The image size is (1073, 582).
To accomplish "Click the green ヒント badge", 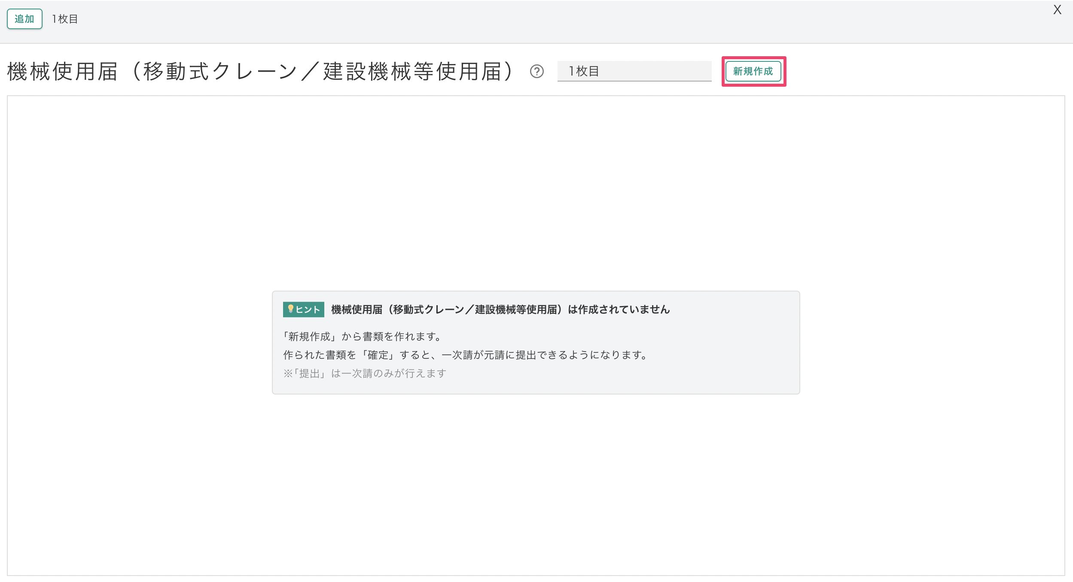I will [x=303, y=309].
